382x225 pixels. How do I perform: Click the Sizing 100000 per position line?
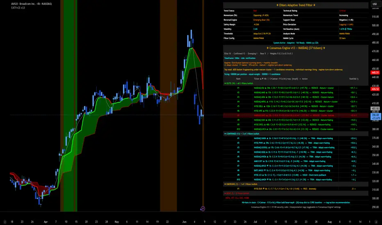252,74
